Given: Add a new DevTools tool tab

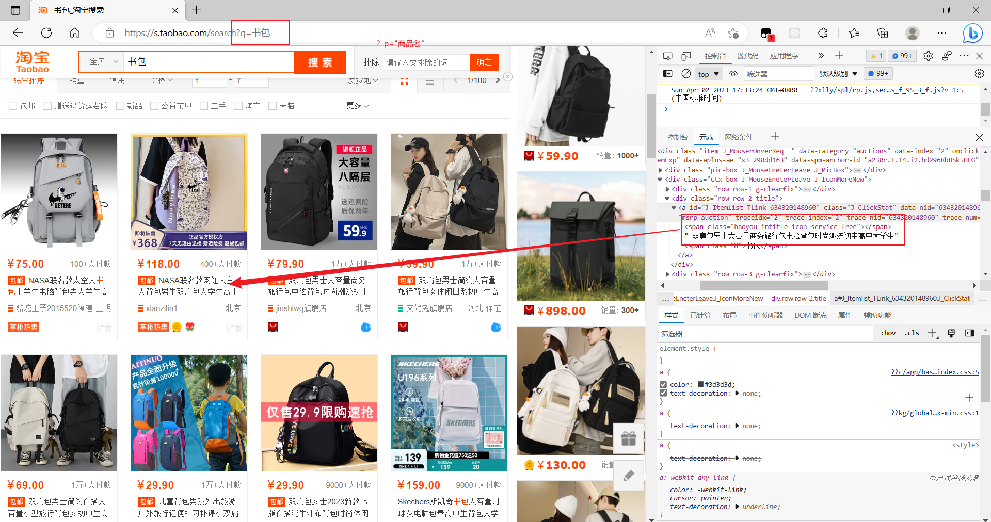Looking at the screenshot, I should 839,55.
